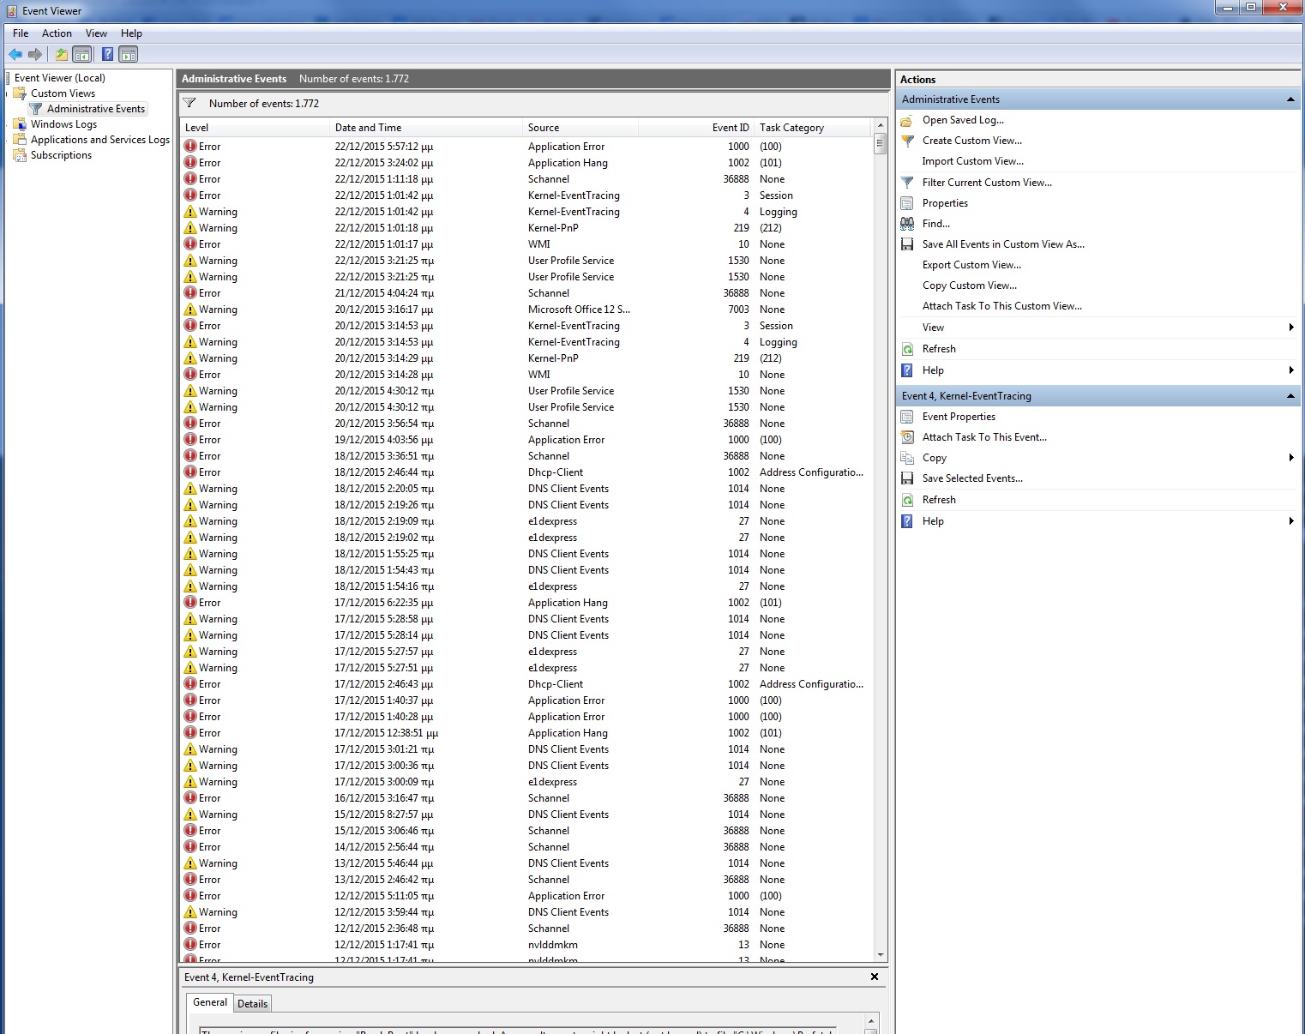The height and width of the screenshot is (1034, 1305).
Task: Click the Up One Level folder icon
Action: pos(61,55)
